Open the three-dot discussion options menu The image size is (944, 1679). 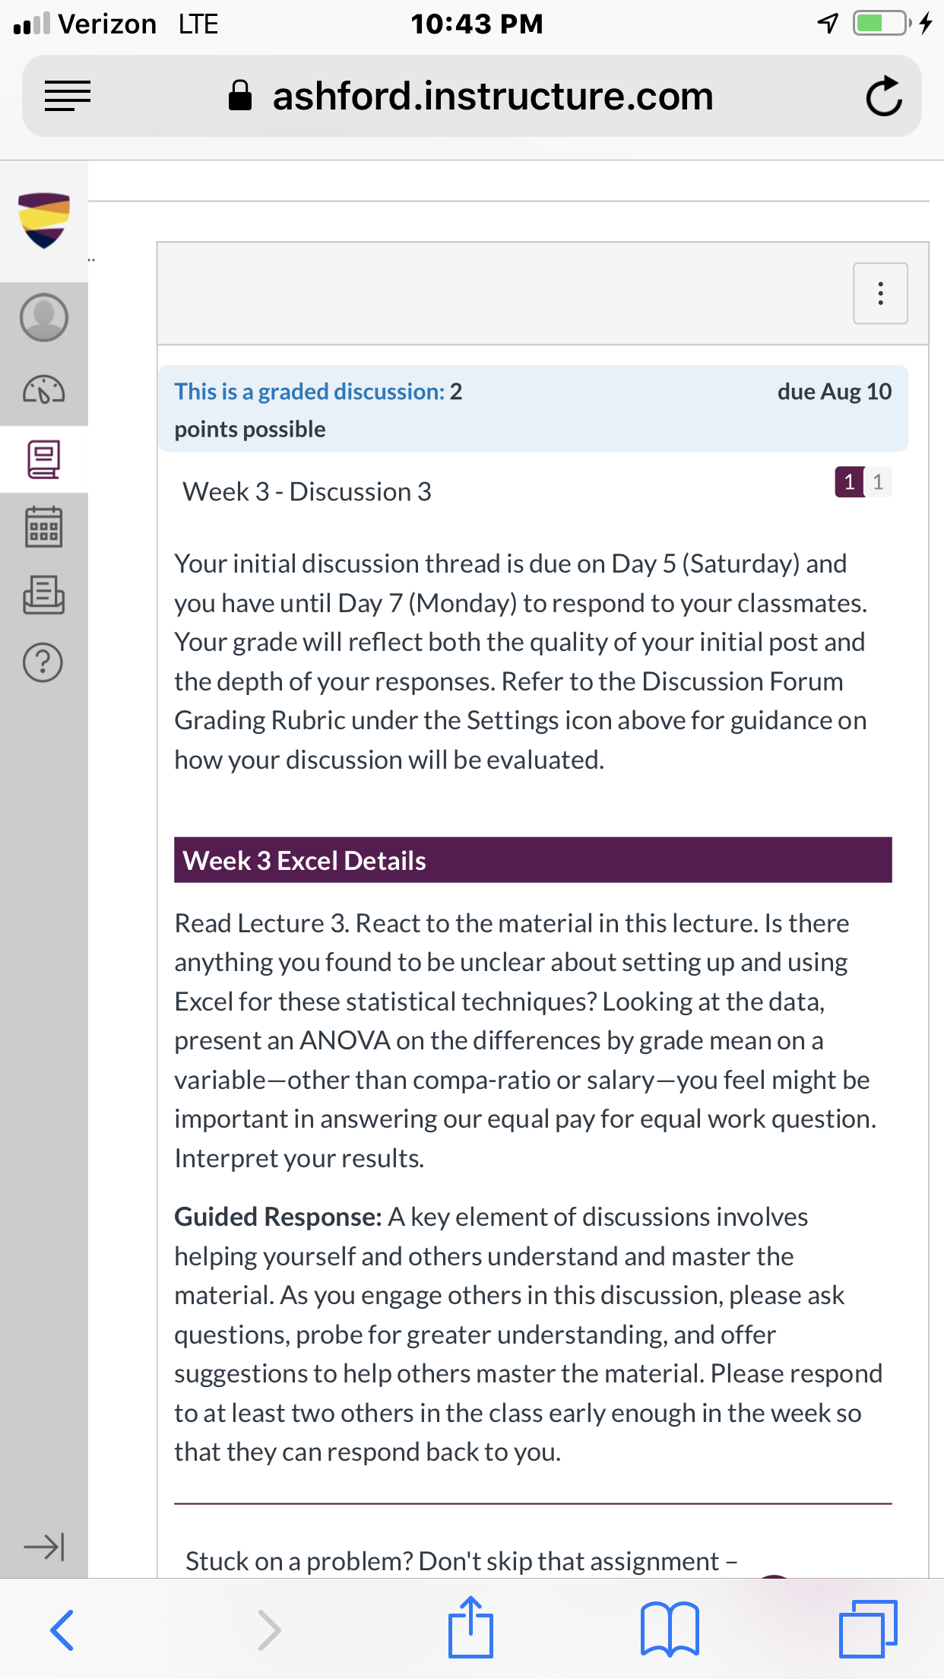(x=880, y=294)
